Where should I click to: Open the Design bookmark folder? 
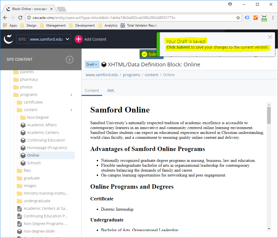28,25
